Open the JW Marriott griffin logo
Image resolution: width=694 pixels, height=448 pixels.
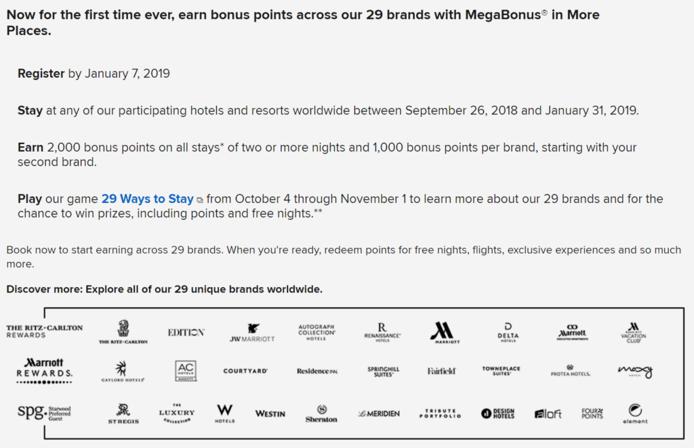coord(252,333)
